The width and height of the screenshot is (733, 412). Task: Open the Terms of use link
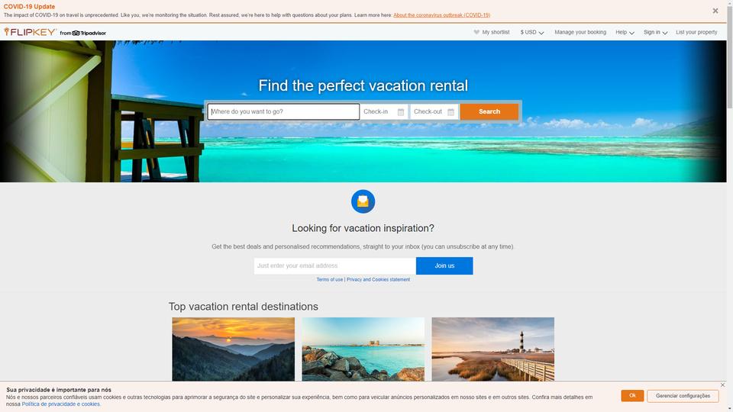click(x=330, y=279)
